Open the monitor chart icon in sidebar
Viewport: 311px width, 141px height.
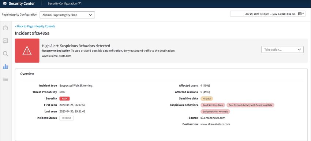(x=5, y=41)
